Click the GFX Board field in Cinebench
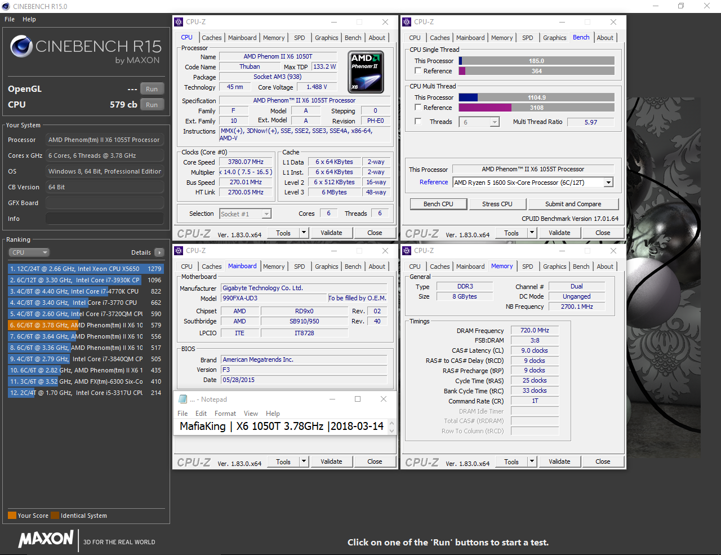The width and height of the screenshot is (721, 555). (105, 203)
